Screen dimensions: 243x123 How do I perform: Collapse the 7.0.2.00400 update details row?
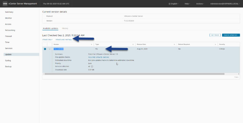point(50,49)
